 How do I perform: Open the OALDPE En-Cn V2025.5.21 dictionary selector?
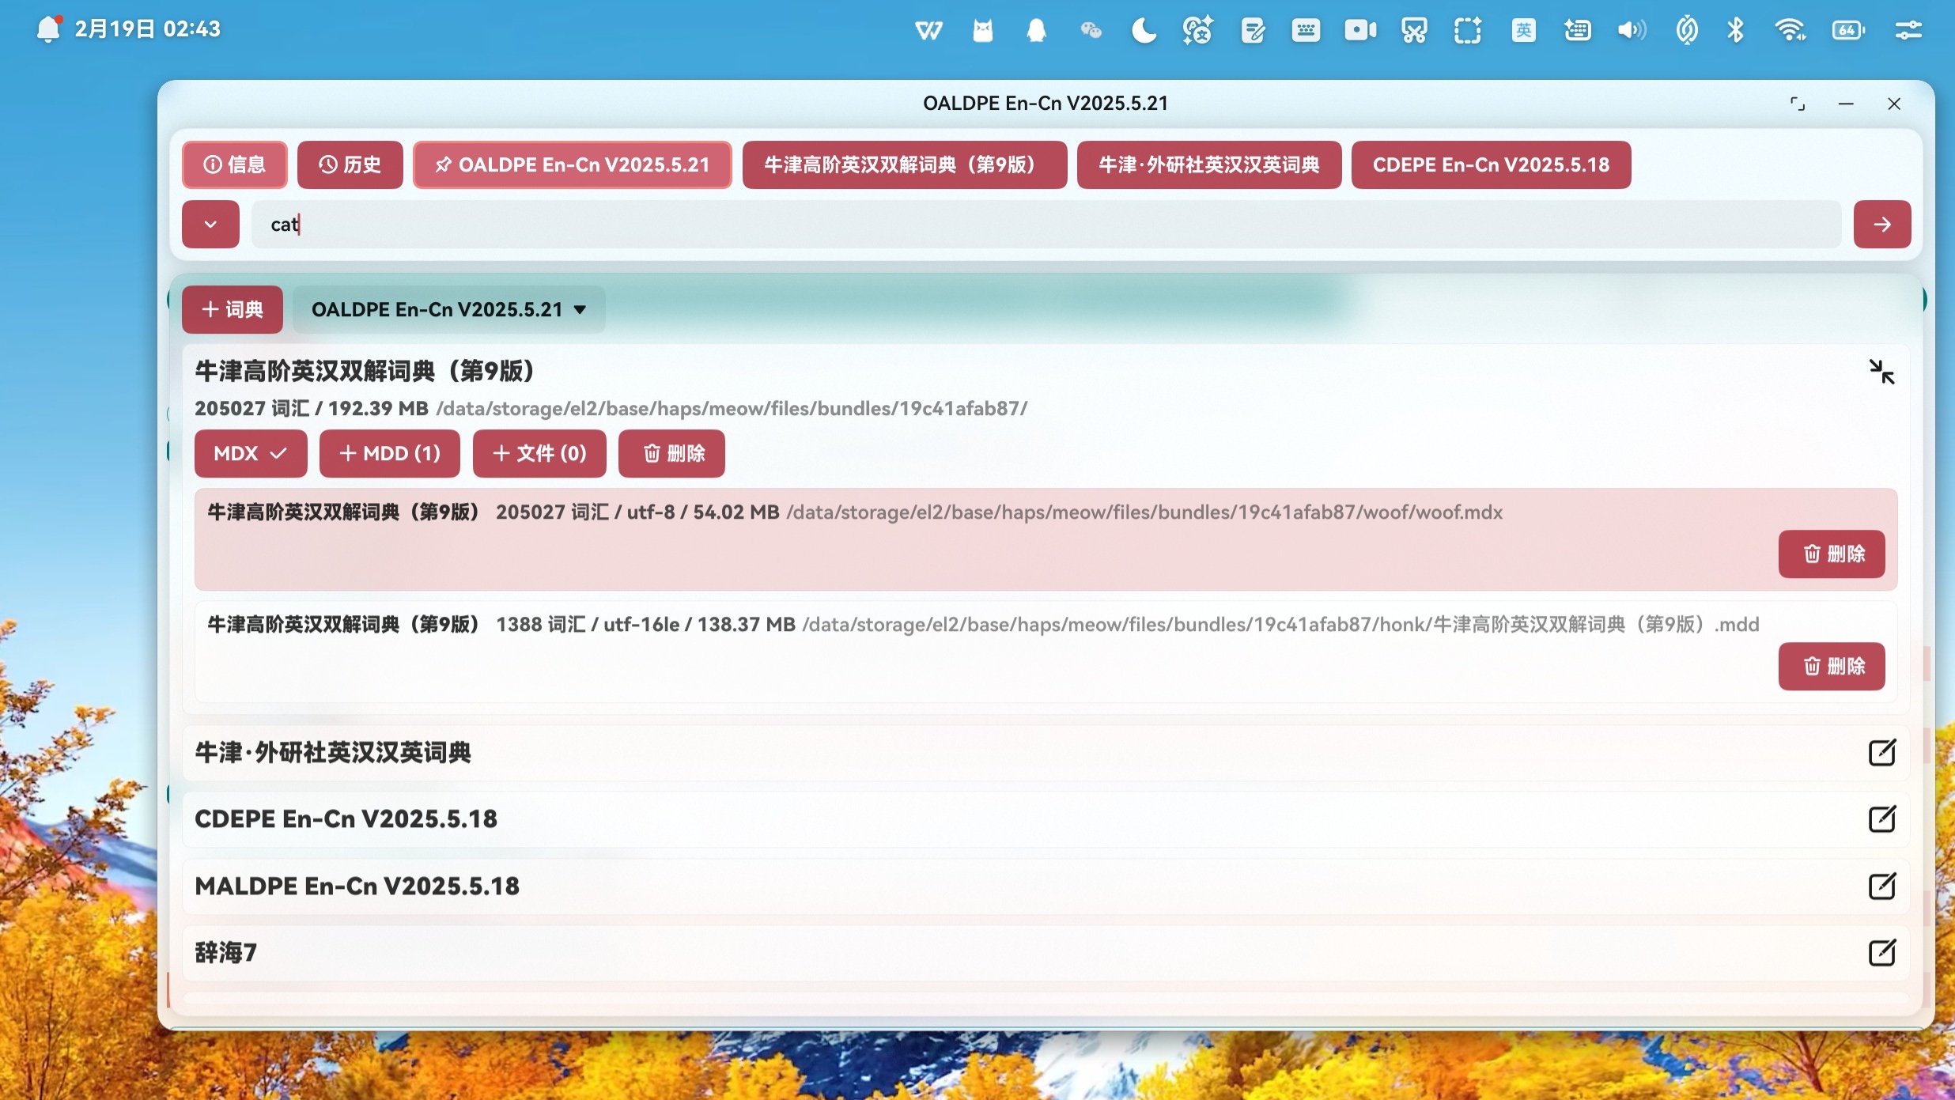pyautogui.click(x=448, y=309)
